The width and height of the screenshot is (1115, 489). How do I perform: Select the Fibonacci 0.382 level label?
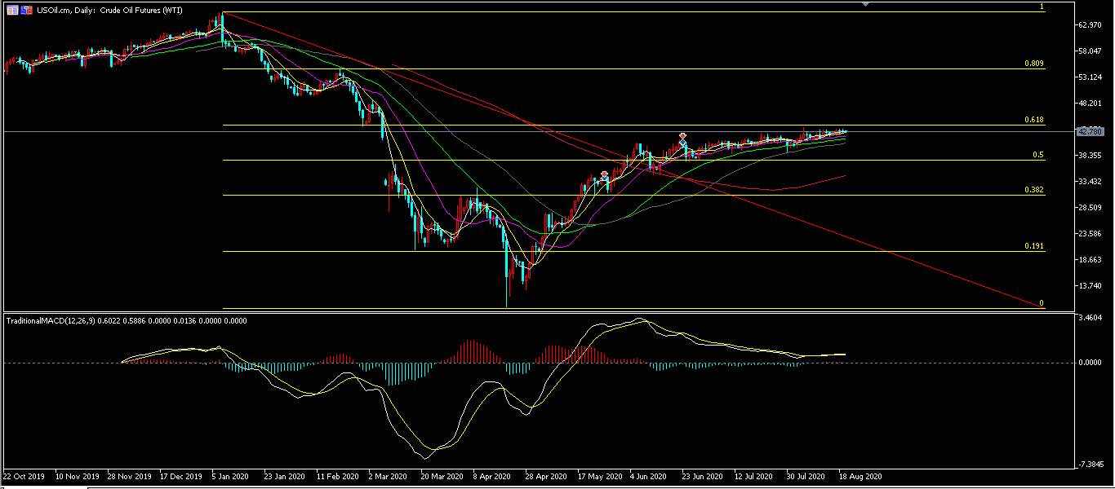[x=1034, y=190]
